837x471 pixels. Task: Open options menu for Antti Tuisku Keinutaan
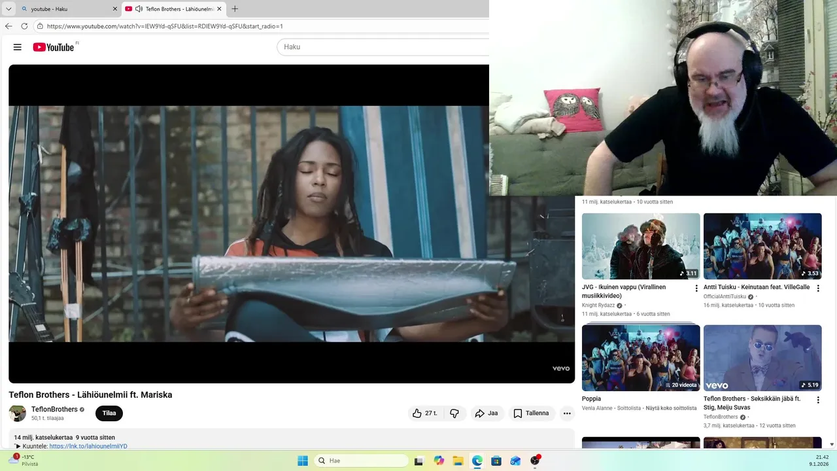coord(818,288)
